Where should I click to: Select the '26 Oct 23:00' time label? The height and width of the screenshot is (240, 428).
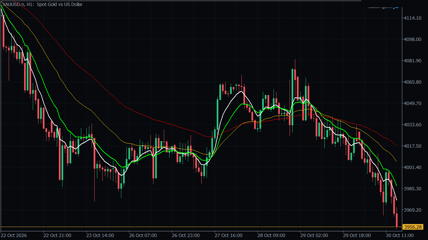pyautogui.click(x=186, y=235)
